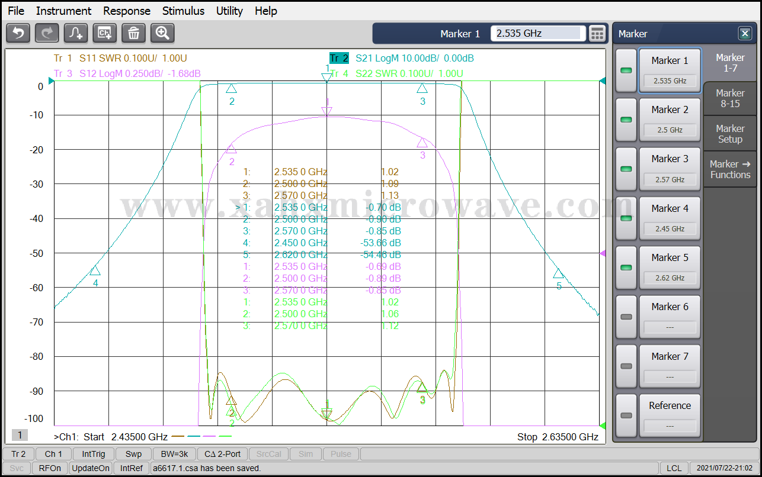The width and height of the screenshot is (762, 477).
Task: Click the Stop 2.63500 GHz stimulus label
Action: (x=558, y=437)
